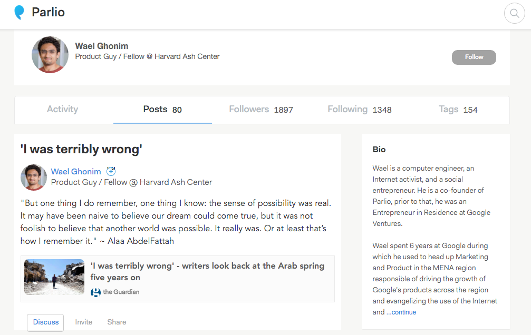Click the badge icon beside Wael Ghonim
Screen dimensions: 531x335
(111, 171)
